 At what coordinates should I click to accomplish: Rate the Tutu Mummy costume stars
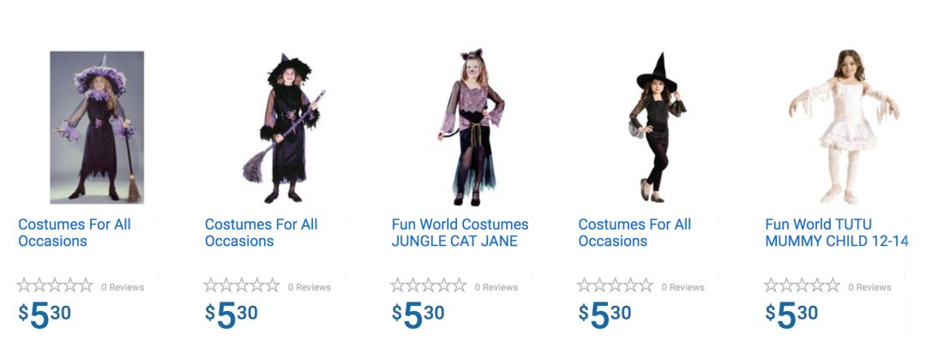click(803, 286)
